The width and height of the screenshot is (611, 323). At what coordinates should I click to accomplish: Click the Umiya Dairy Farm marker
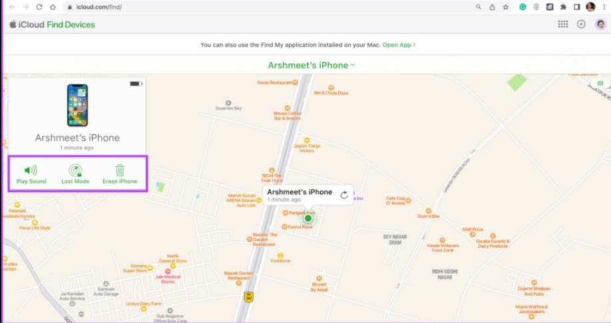tap(143, 309)
